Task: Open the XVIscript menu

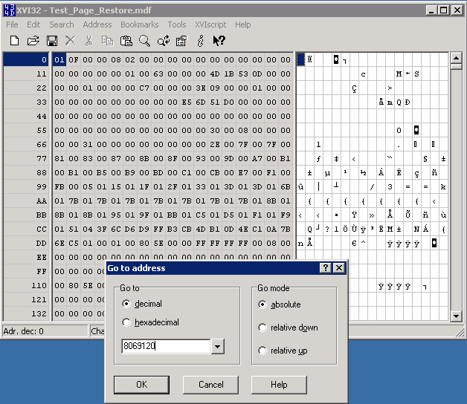Action: point(210,25)
